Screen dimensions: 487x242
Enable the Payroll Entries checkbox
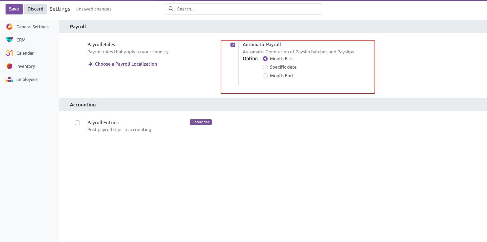pyautogui.click(x=77, y=123)
